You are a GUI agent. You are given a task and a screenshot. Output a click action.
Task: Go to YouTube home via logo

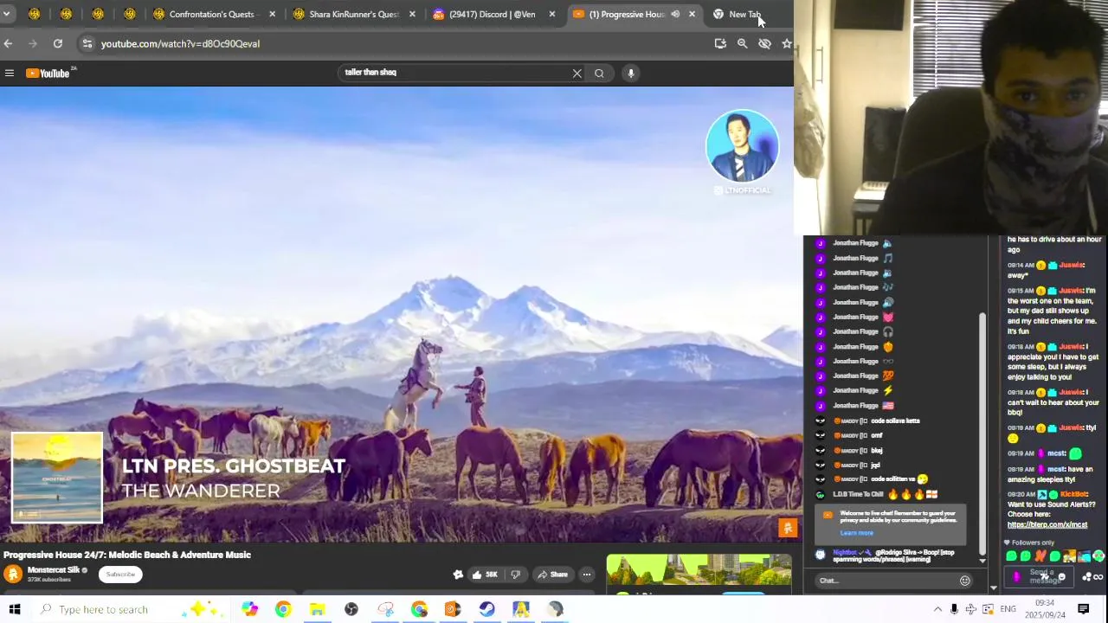pyautogui.click(x=48, y=74)
